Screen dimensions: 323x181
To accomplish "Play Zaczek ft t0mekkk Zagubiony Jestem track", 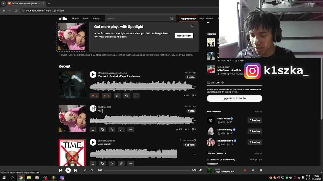I will point(93,74).
